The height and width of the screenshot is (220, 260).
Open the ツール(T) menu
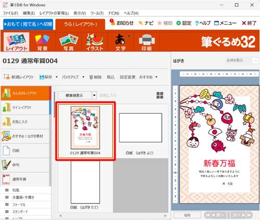(x=97, y=13)
